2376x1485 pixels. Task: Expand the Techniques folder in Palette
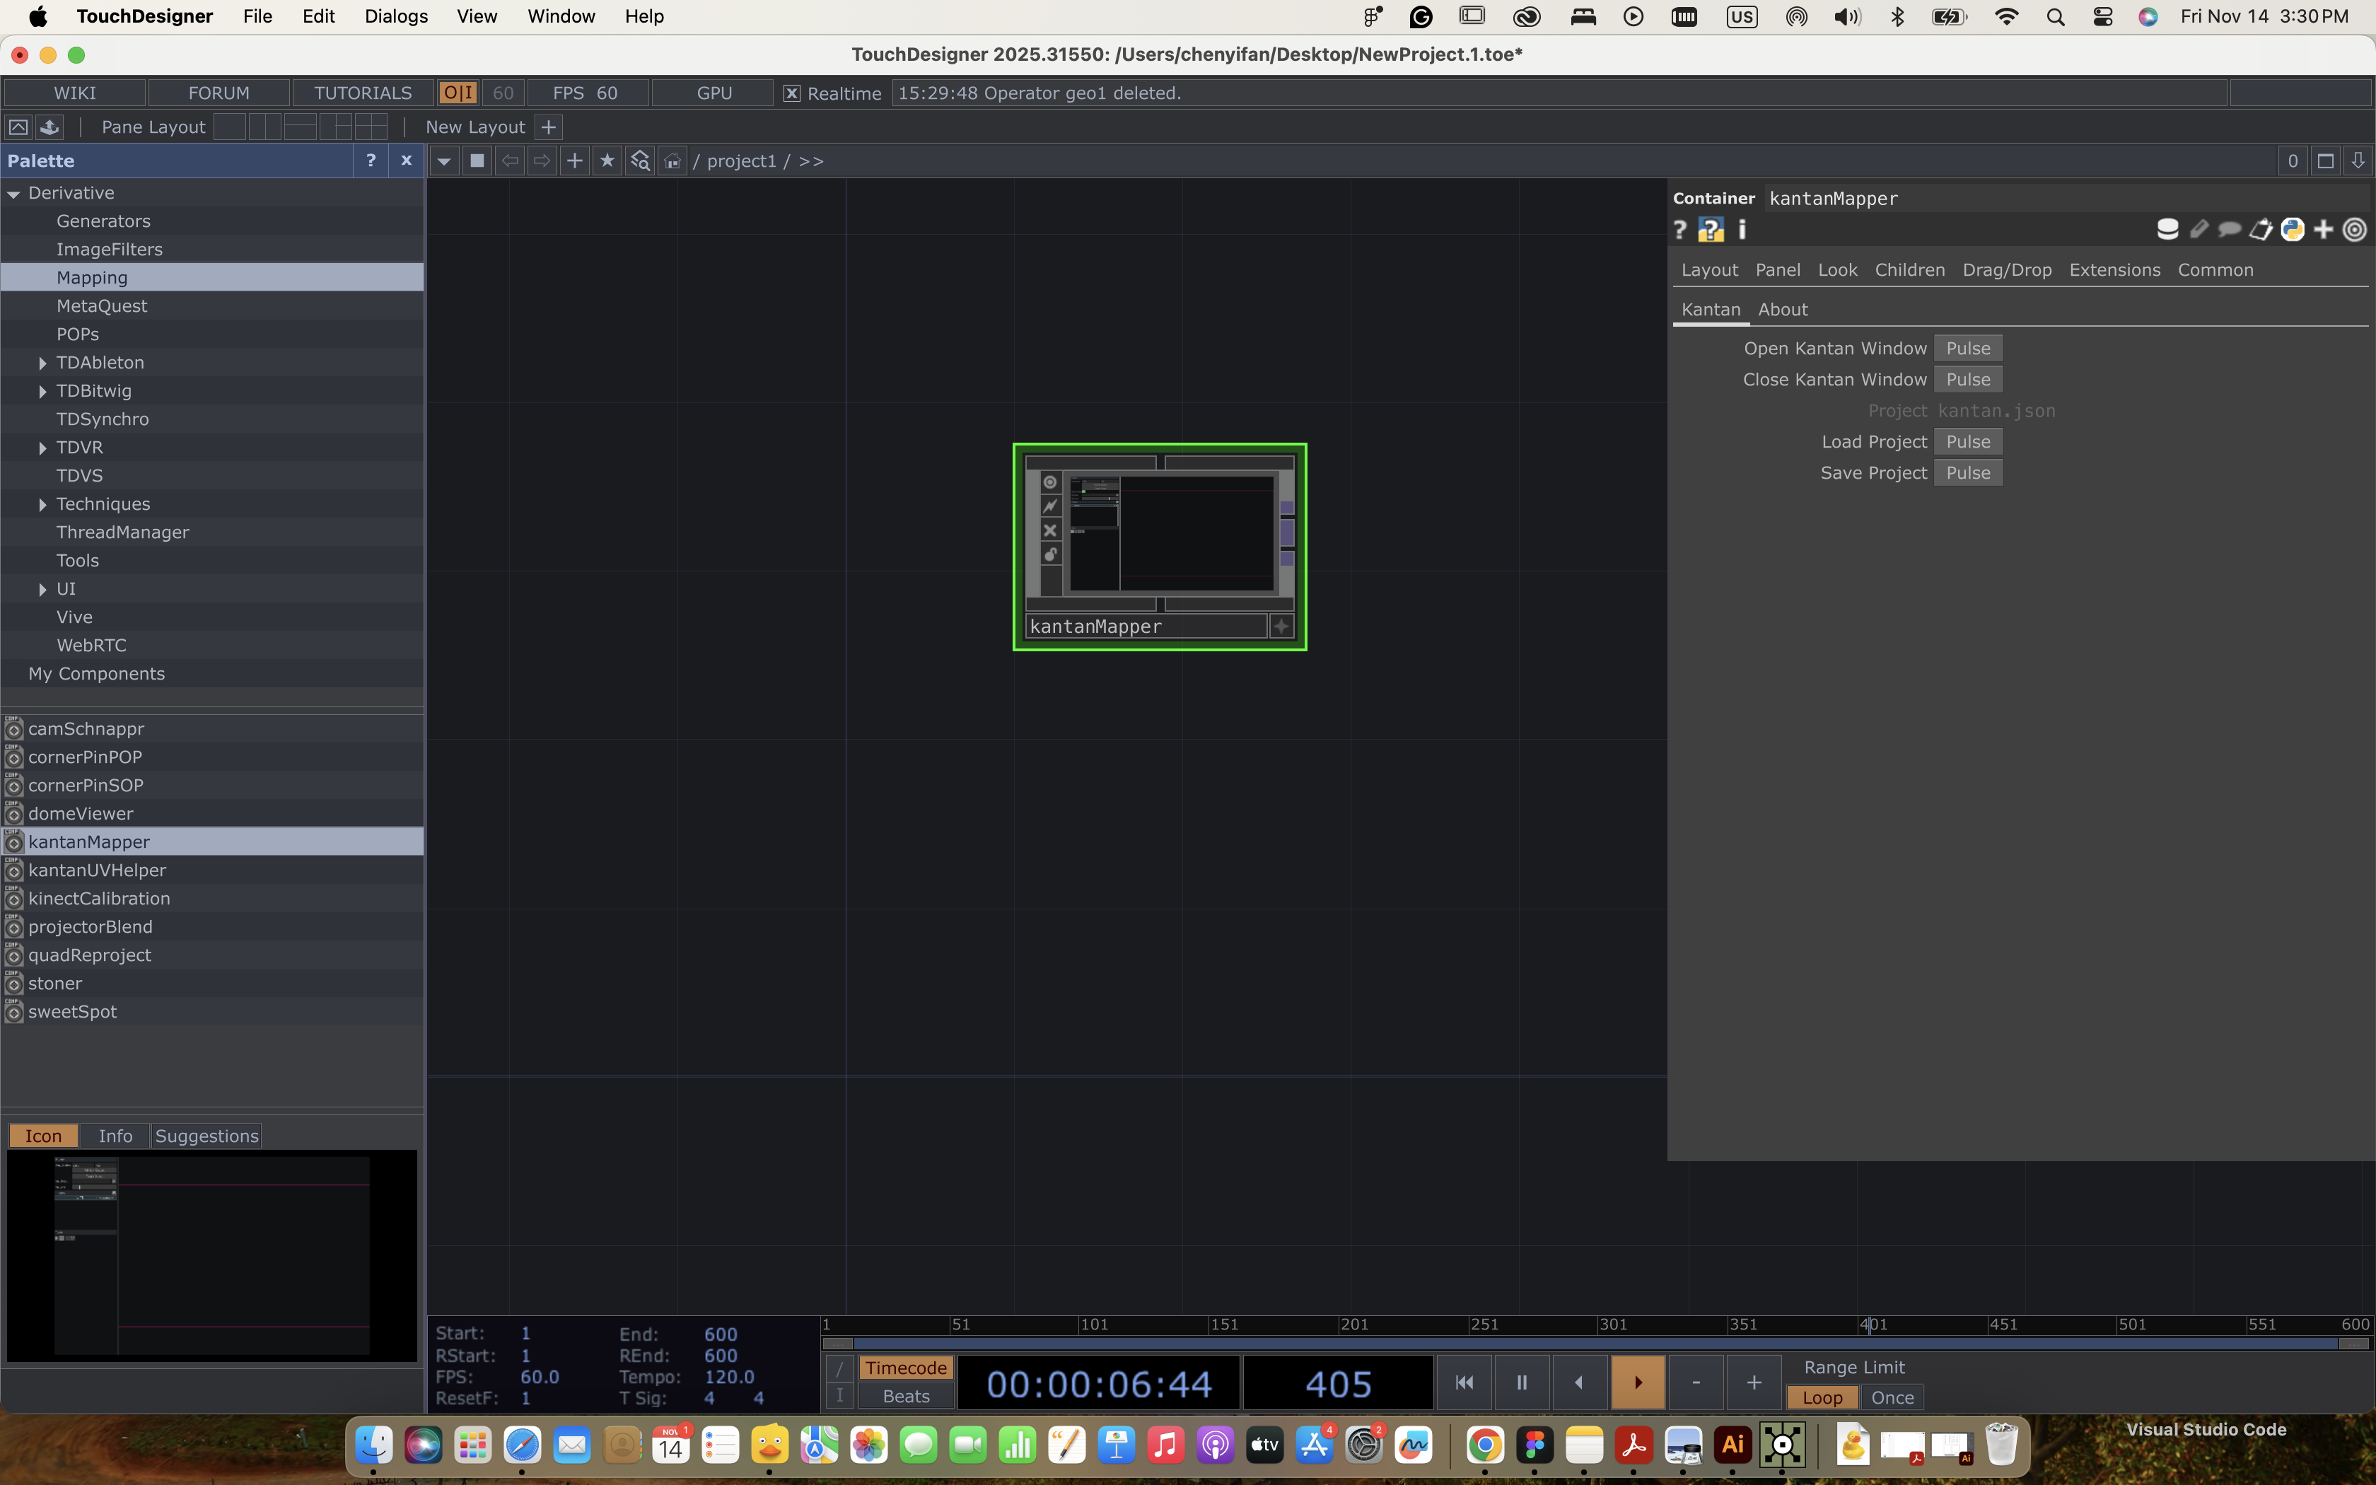pos(42,505)
